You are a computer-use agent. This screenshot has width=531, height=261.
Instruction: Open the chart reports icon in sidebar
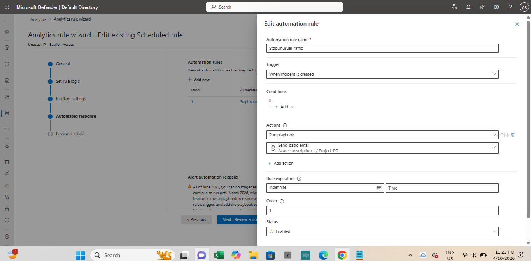[x=7, y=185]
